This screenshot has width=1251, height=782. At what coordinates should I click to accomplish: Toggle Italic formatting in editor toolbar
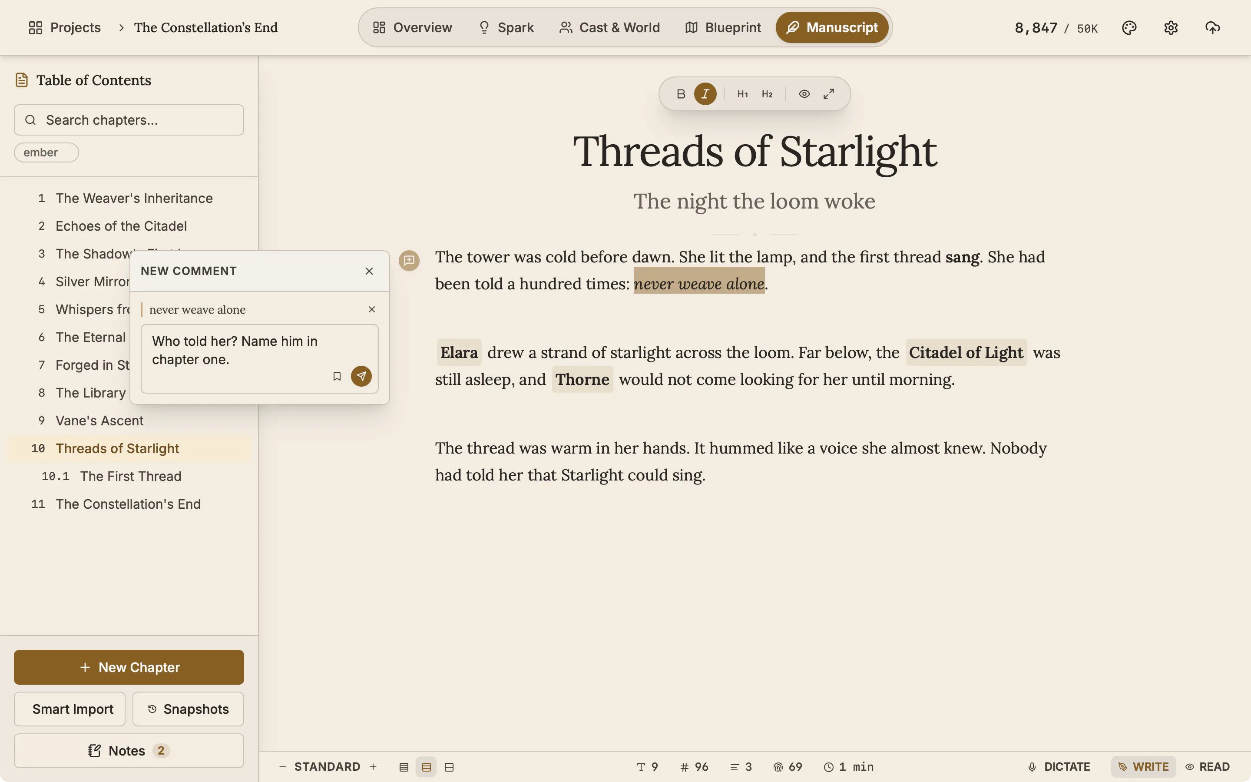tap(705, 93)
